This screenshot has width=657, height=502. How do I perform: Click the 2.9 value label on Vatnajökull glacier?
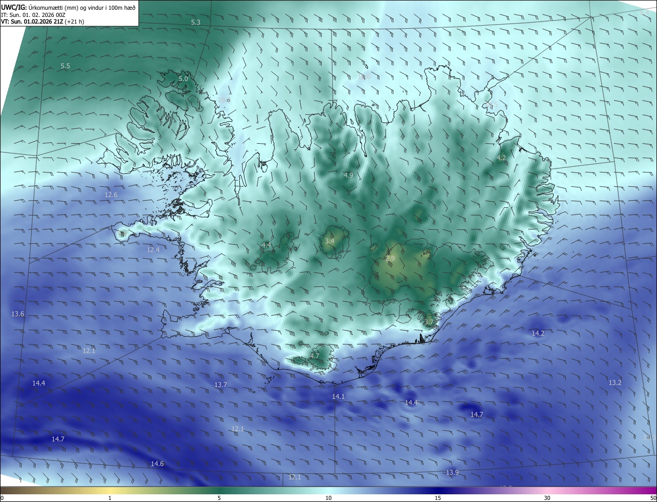pos(390,259)
